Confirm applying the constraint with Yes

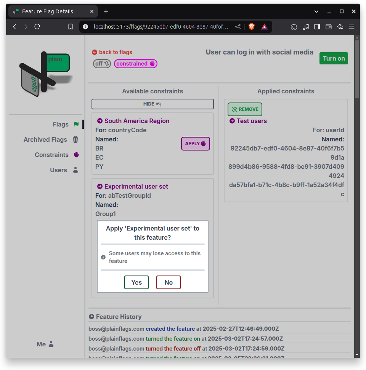tap(136, 282)
